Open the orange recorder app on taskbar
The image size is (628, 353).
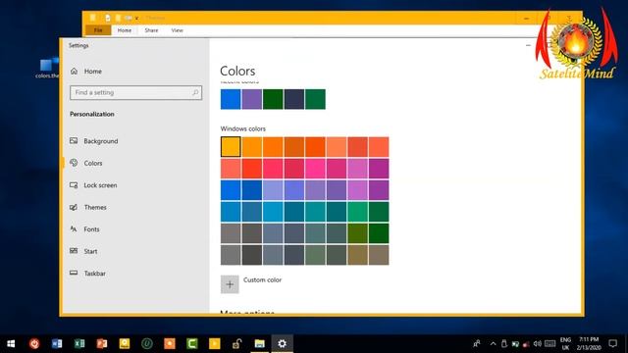[x=170, y=343]
